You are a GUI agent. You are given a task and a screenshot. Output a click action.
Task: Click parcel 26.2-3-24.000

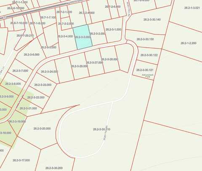pos(49,72)
